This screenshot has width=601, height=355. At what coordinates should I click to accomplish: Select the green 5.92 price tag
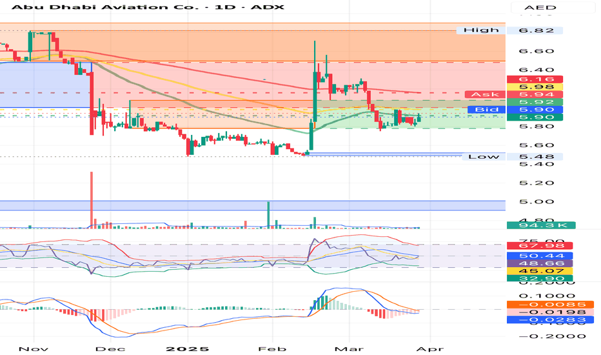tap(535, 102)
